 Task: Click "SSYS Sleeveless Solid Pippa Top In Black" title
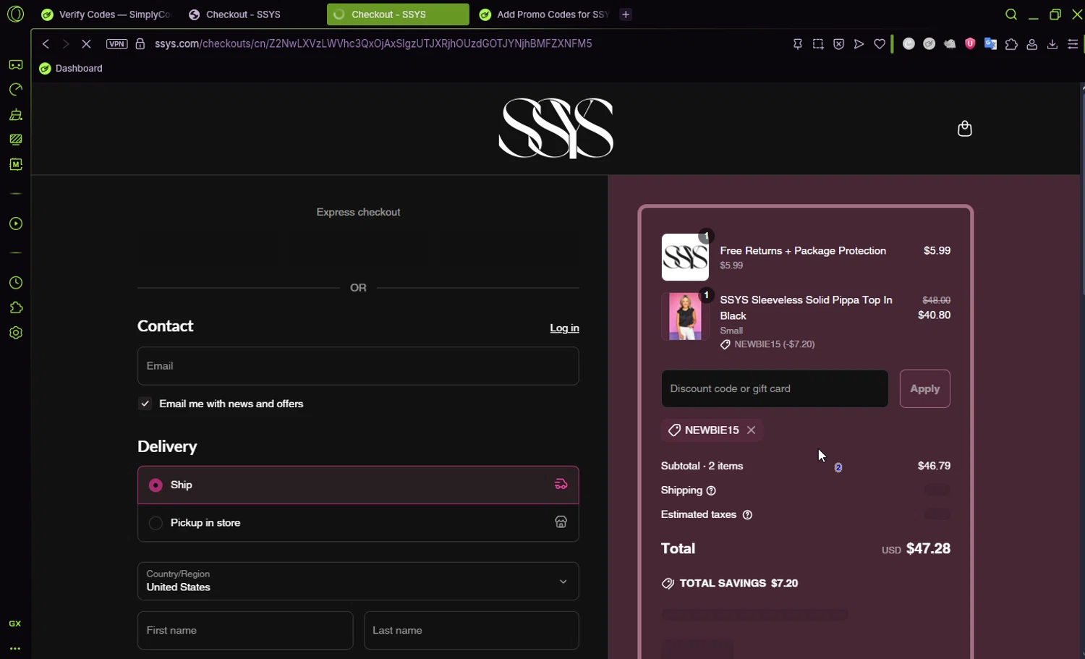coord(806,308)
